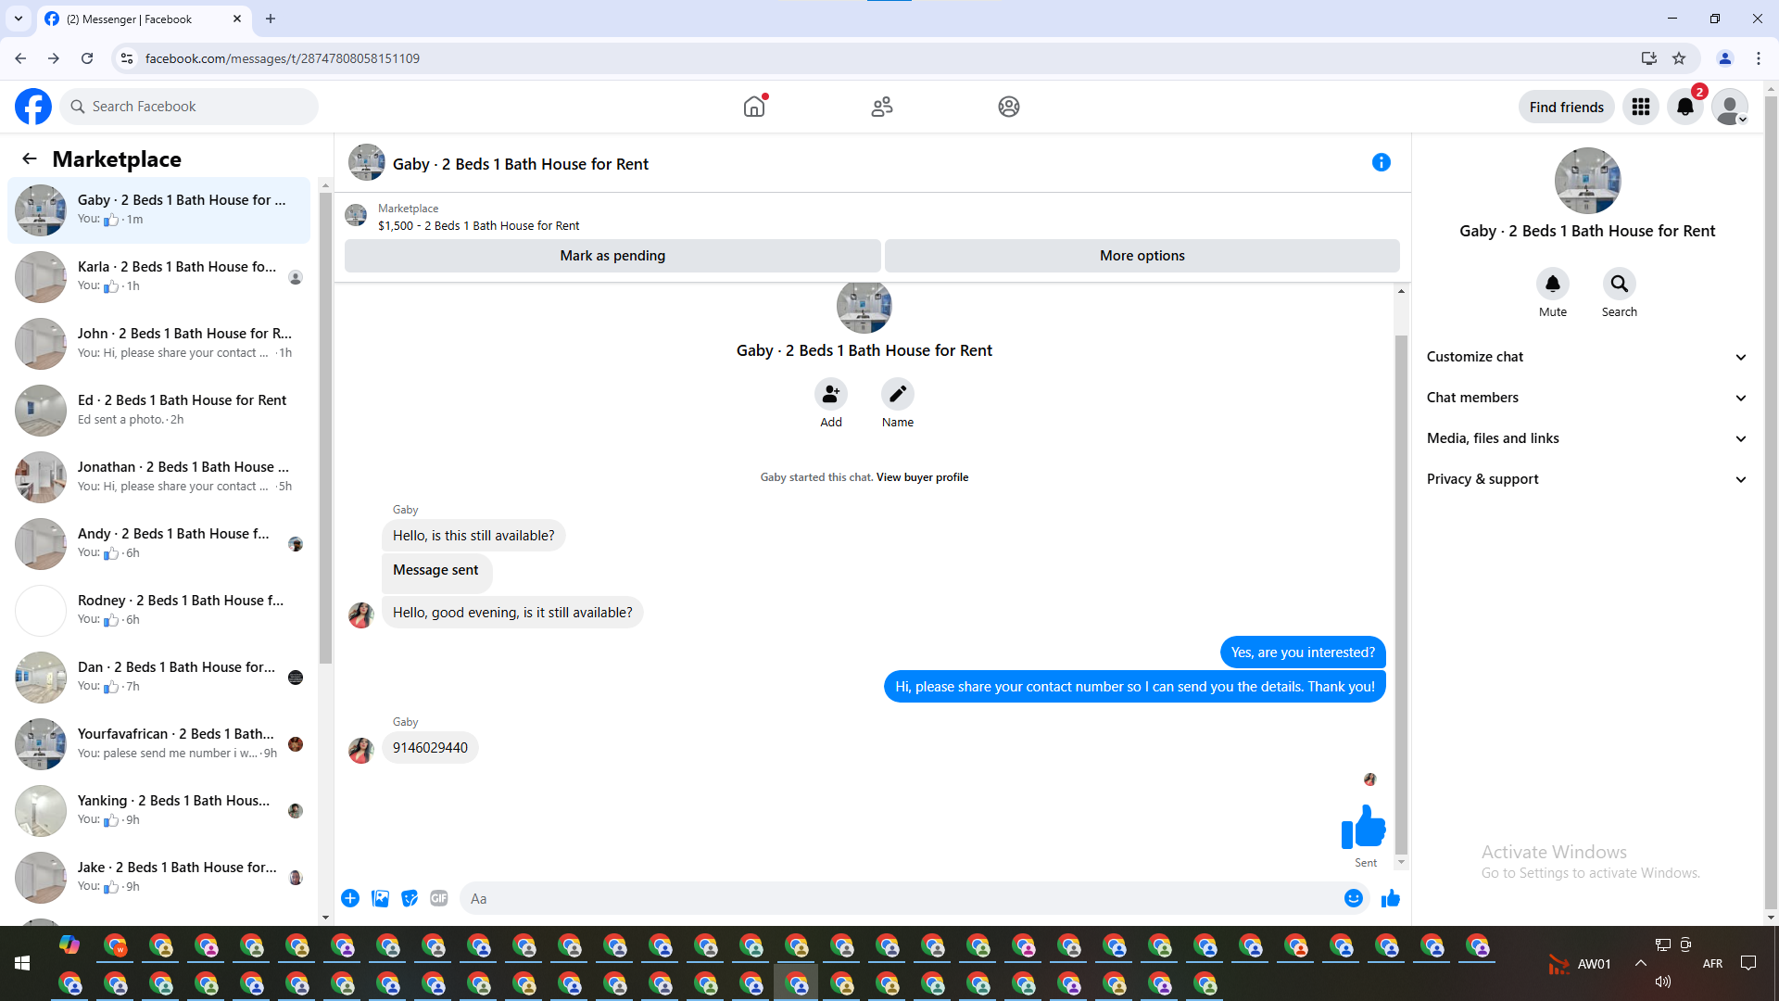Open Rodney's conversation
The image size is (1779, 1001).
(x=159, y=610)
